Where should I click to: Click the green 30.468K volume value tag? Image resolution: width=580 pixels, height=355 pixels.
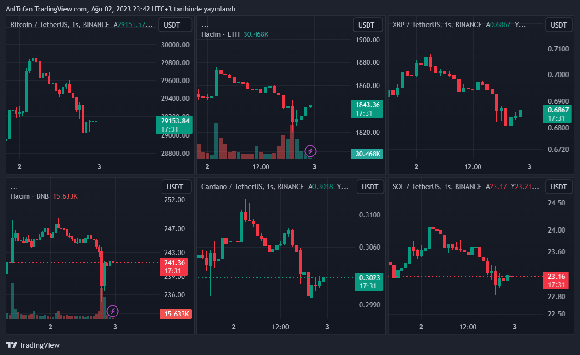368,154
